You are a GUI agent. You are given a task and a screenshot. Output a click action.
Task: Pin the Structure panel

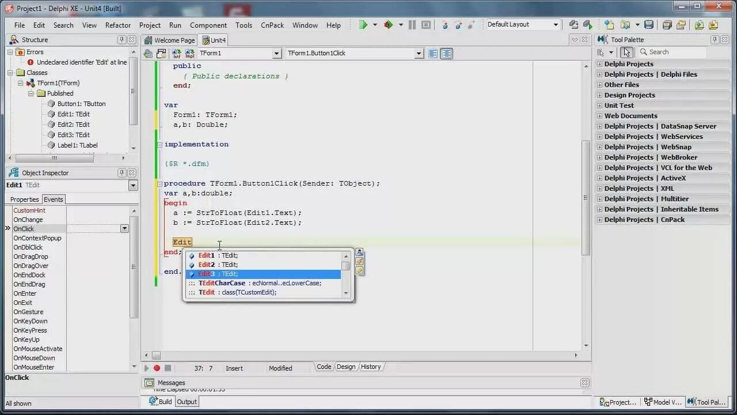click(x=121, y=40)
